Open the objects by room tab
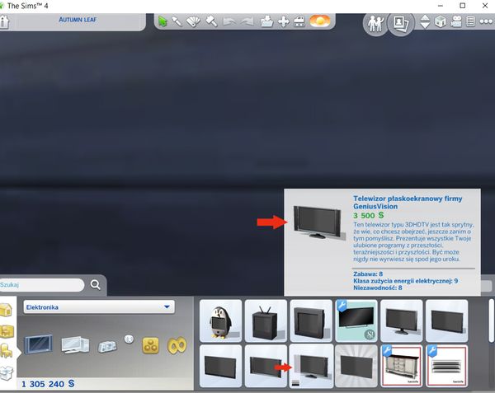Image resolution: width=495 pixels, height=393 pixels. 7,332
